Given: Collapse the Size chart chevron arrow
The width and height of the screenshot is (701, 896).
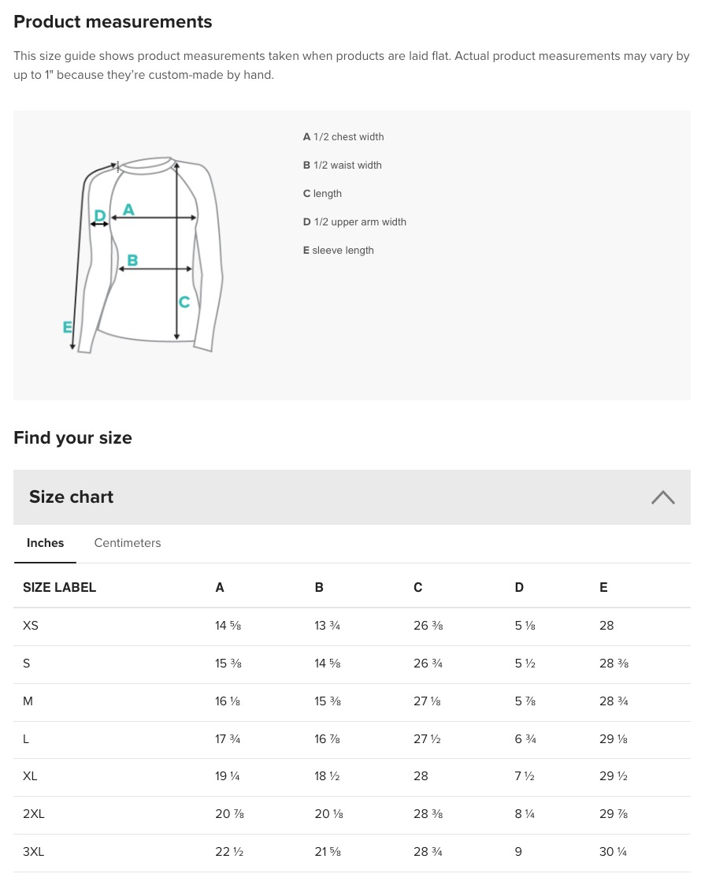Looking at the screenshot, I should 663,497.
